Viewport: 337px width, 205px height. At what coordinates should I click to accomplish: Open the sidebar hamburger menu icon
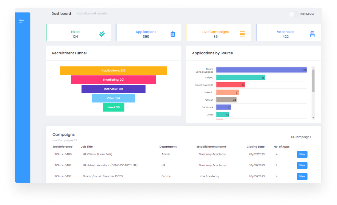[x=21, y=21]
